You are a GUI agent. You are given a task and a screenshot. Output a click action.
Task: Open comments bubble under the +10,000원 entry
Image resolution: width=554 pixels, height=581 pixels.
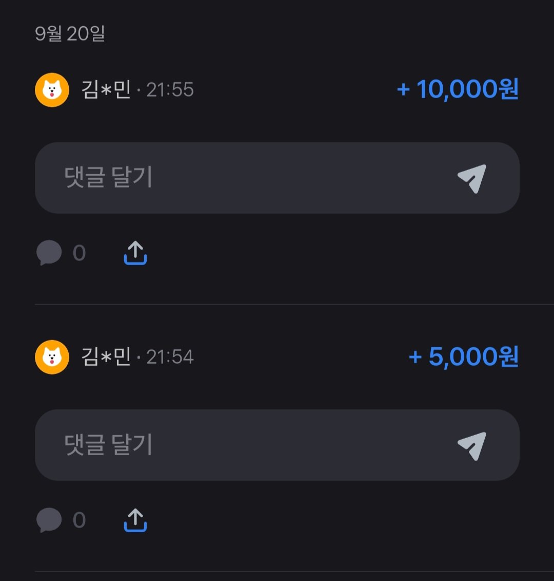coord(49,253)
